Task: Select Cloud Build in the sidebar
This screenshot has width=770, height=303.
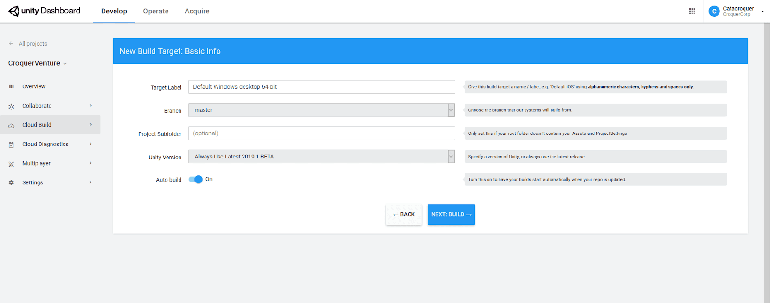Action: tap(50, 125)
